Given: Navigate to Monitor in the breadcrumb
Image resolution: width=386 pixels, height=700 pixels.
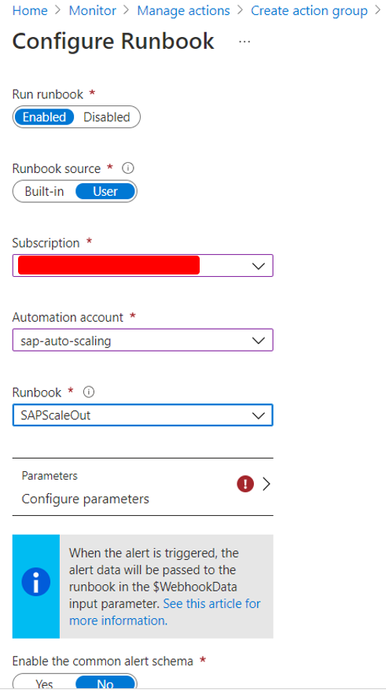Looking at the screenshot, I should click(x=92, y=10).
